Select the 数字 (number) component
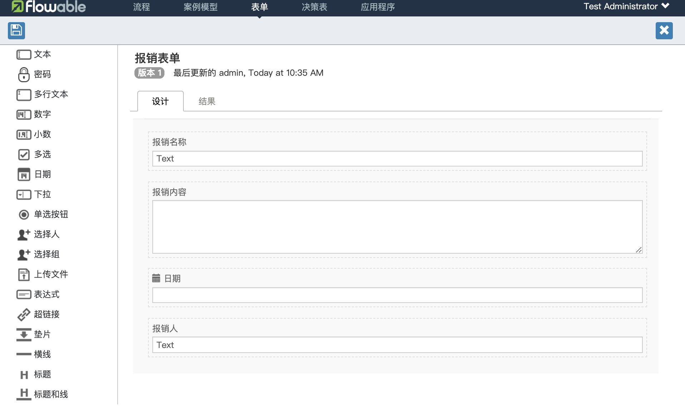 coord(43,114)
